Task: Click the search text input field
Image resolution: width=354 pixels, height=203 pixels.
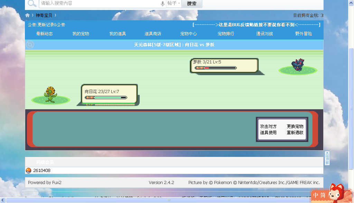Action: coord(100,3)
